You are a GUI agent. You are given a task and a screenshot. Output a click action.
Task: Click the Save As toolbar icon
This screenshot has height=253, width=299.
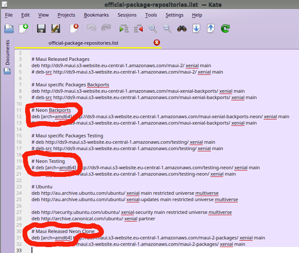[x=55, y=28]
